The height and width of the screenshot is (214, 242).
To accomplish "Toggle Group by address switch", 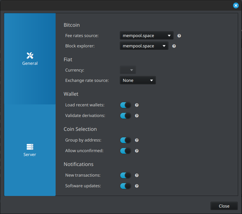I will tap(125, 140).
